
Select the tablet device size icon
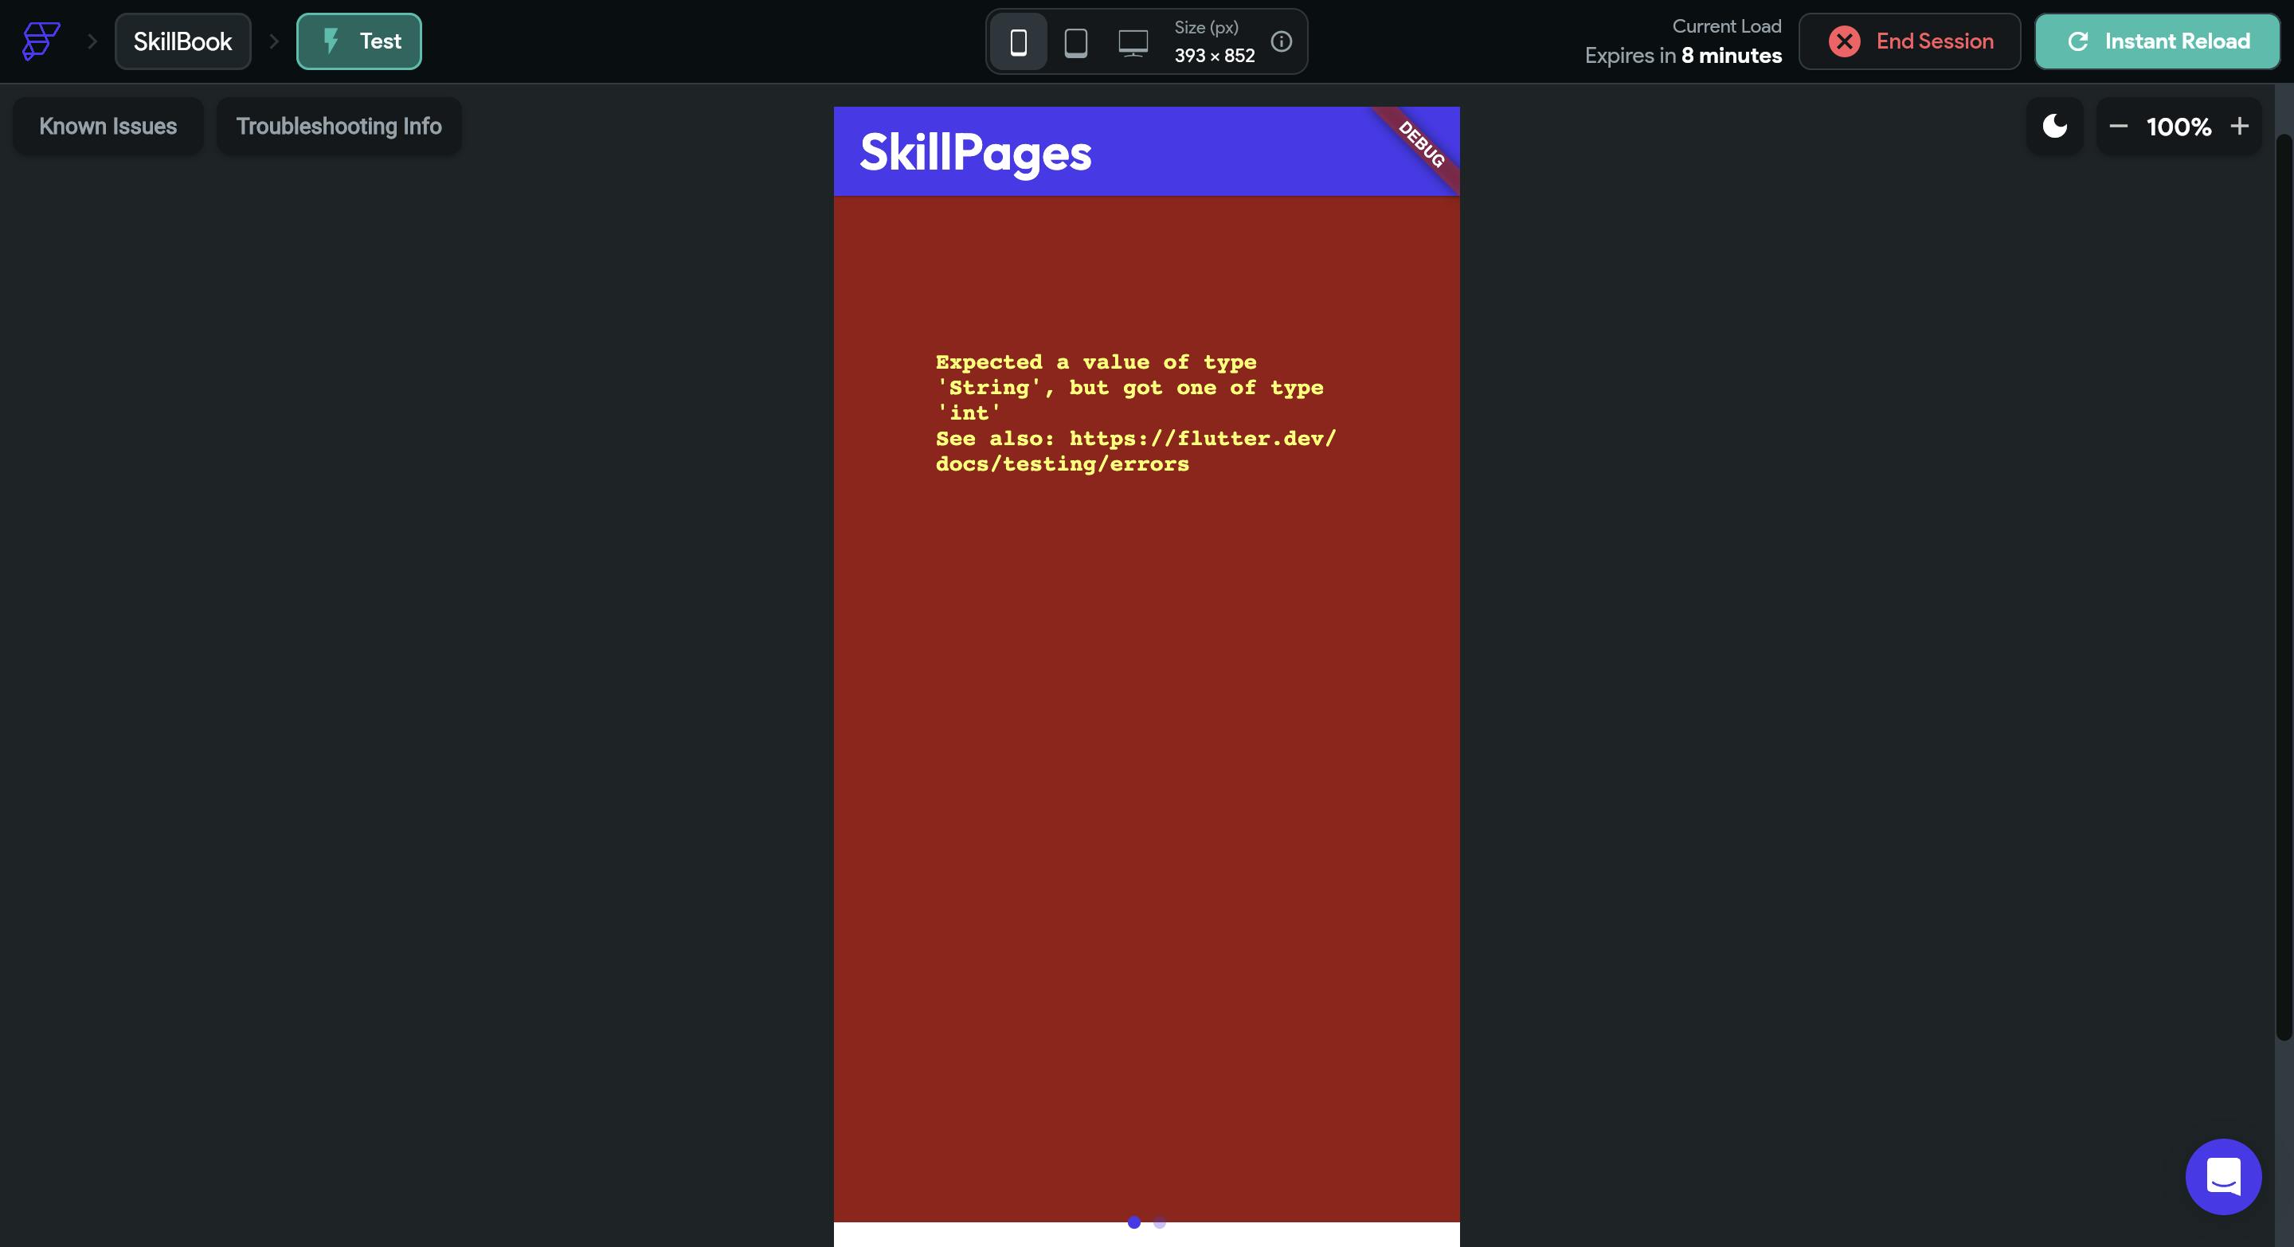[x=1076, y=42]
